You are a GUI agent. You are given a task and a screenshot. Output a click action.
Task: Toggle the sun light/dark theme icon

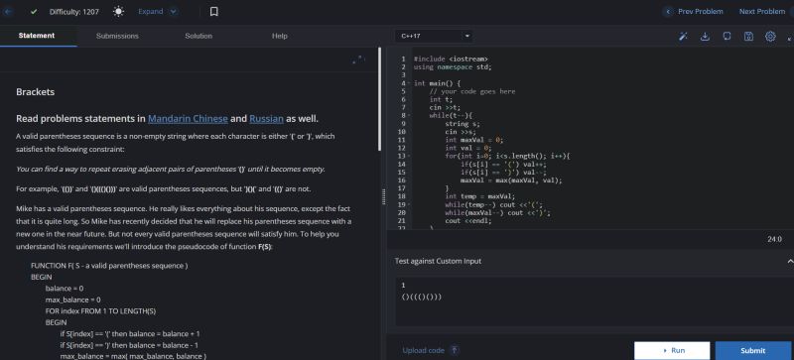(x=118, y=11)
